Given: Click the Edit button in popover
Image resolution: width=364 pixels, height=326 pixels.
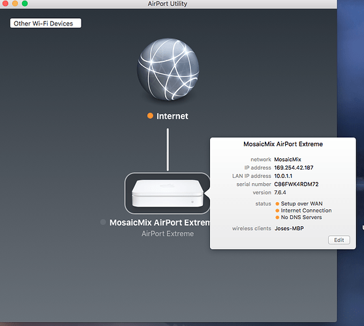Looking at the screenshot, I should point(339,240).
